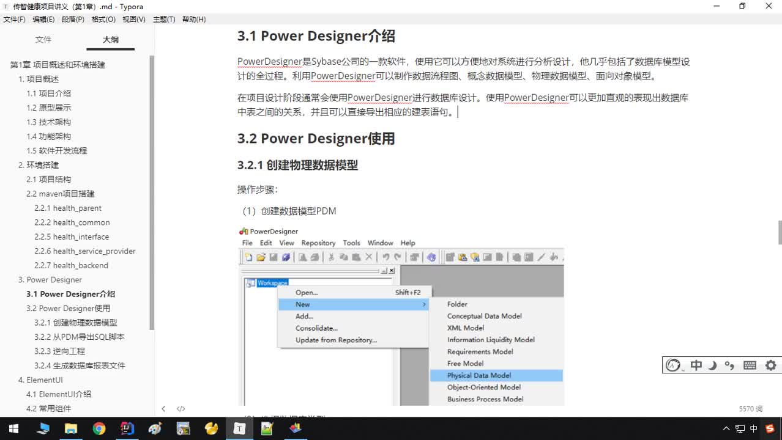Screen dimensions: 782x440
Task: Open the 主题(T) menu
Action: (x=164, y=20)
